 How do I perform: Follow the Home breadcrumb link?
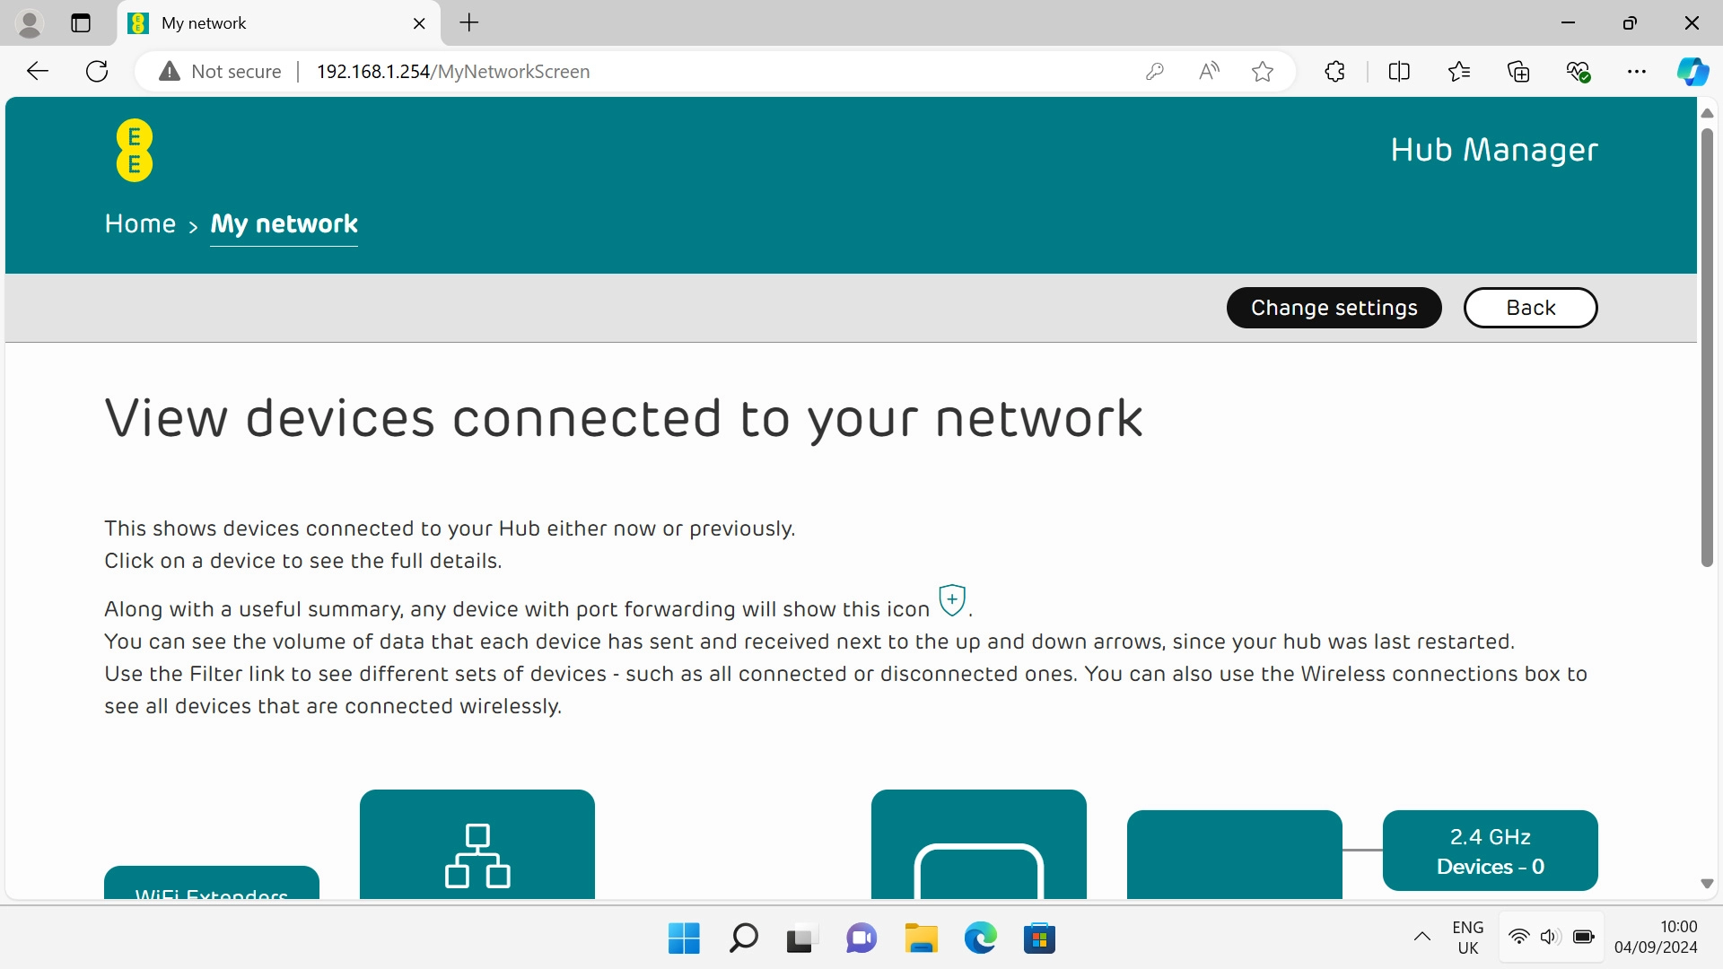click(140, 223)
